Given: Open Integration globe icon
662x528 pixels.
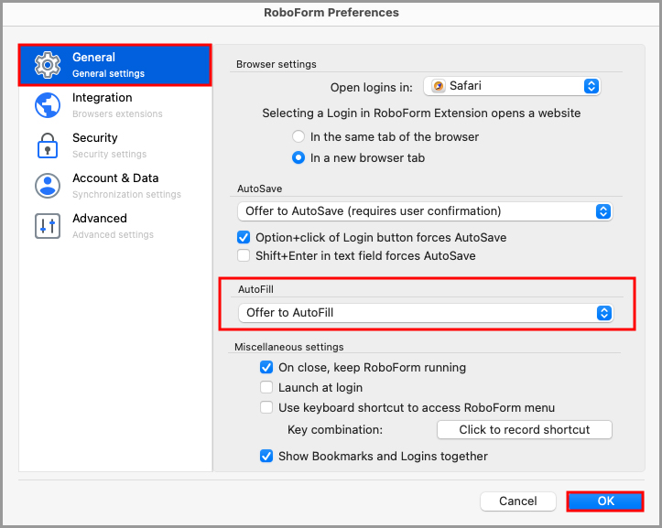Looking at the screenshot, I should (48, 105).
